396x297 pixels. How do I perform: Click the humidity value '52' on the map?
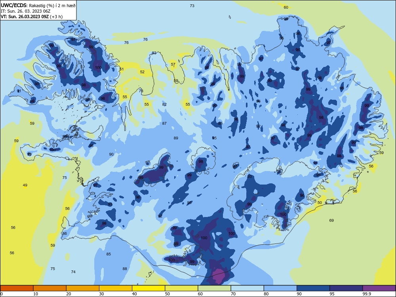click(x=142, y=72)
